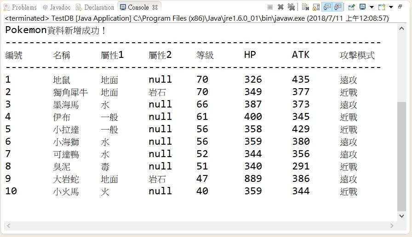Click the restore view button in the toolbar
412x237 pixels.
pos(400,7)
